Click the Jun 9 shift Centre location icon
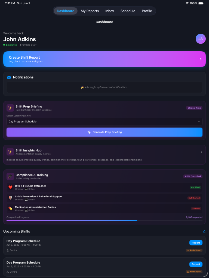 (8, 272)
